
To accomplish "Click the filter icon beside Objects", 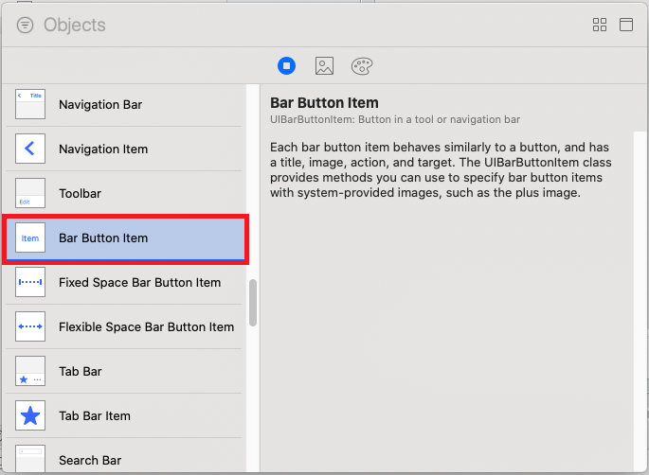I will click(x=25, y=26).
